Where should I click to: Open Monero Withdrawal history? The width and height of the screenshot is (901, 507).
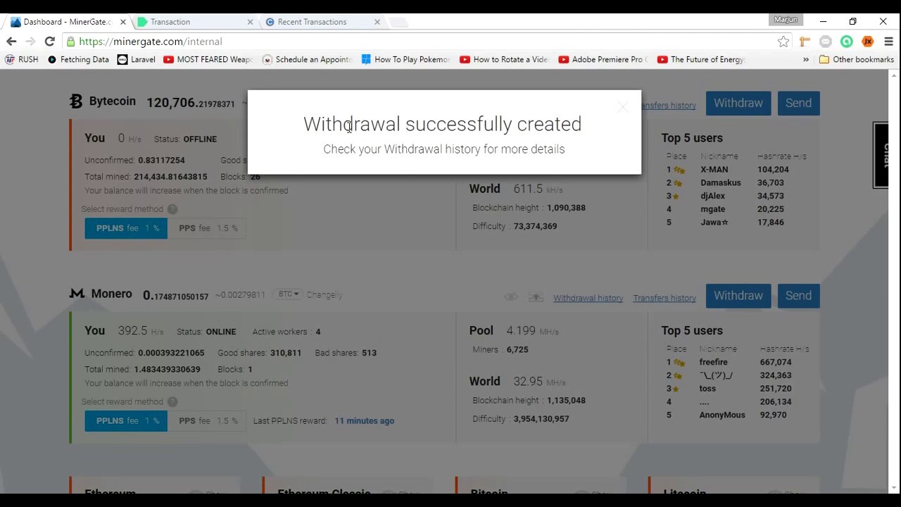coord(588,298)
